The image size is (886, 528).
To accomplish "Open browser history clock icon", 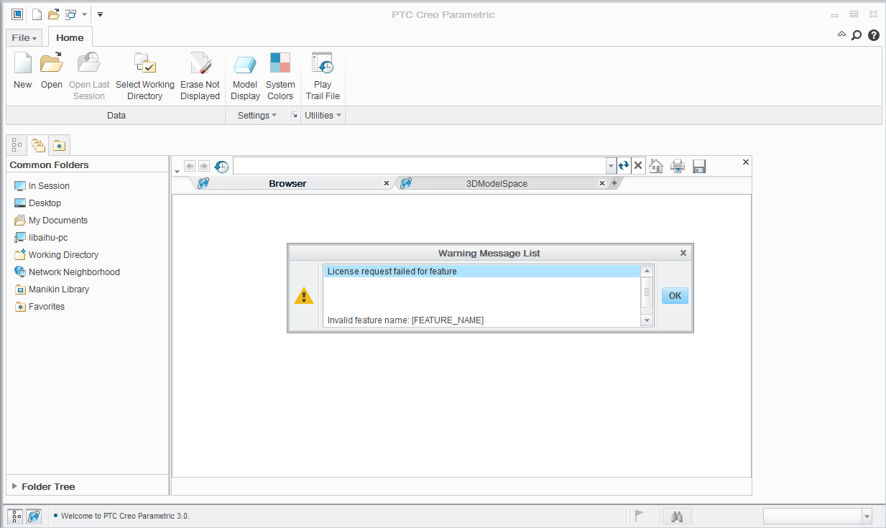I will point(222,167).
